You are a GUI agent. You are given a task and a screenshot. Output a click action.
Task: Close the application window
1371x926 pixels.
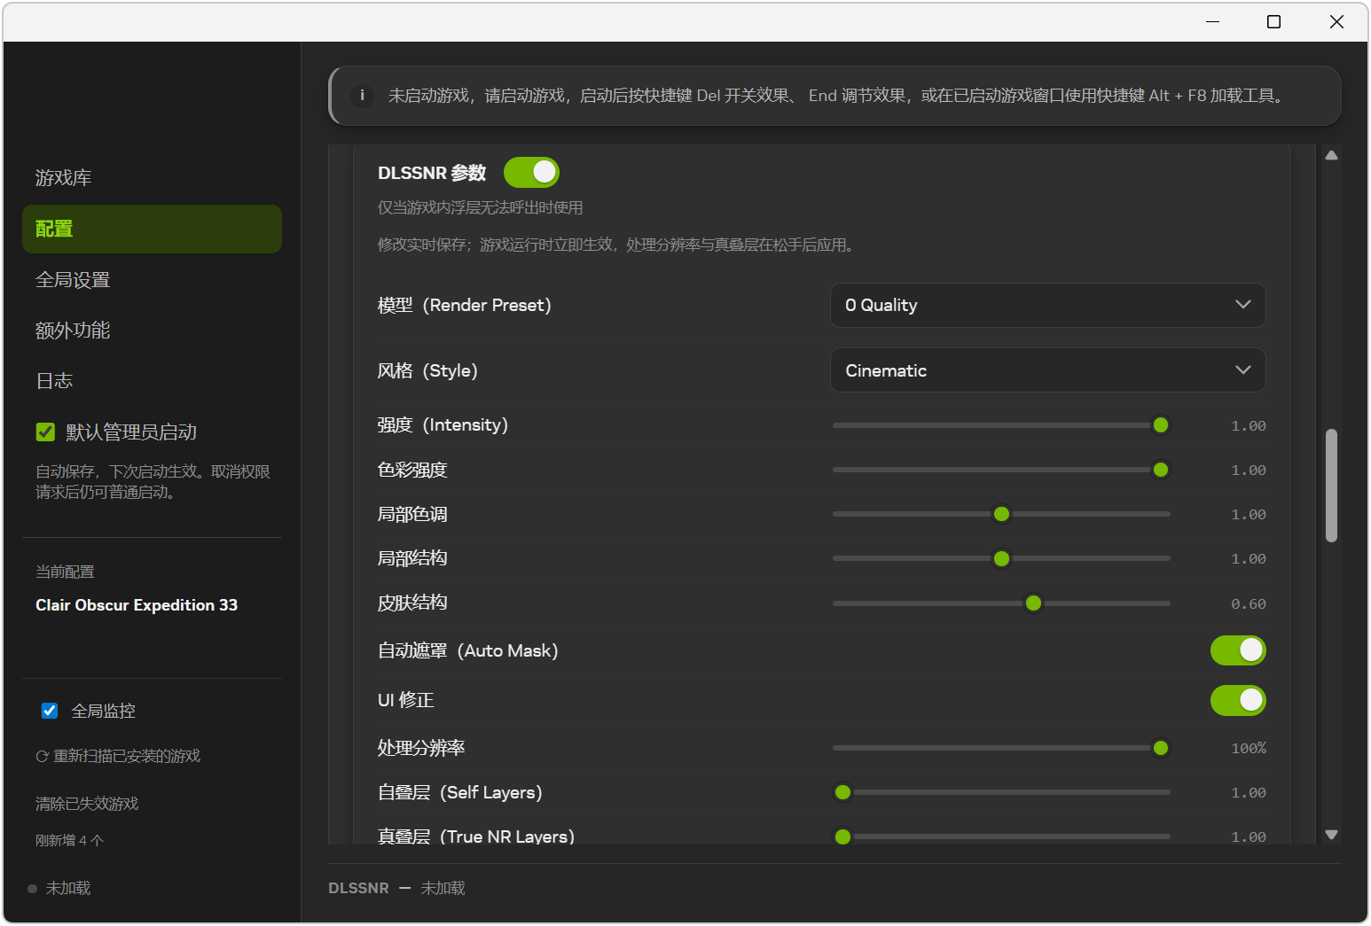pos(1336,22)
